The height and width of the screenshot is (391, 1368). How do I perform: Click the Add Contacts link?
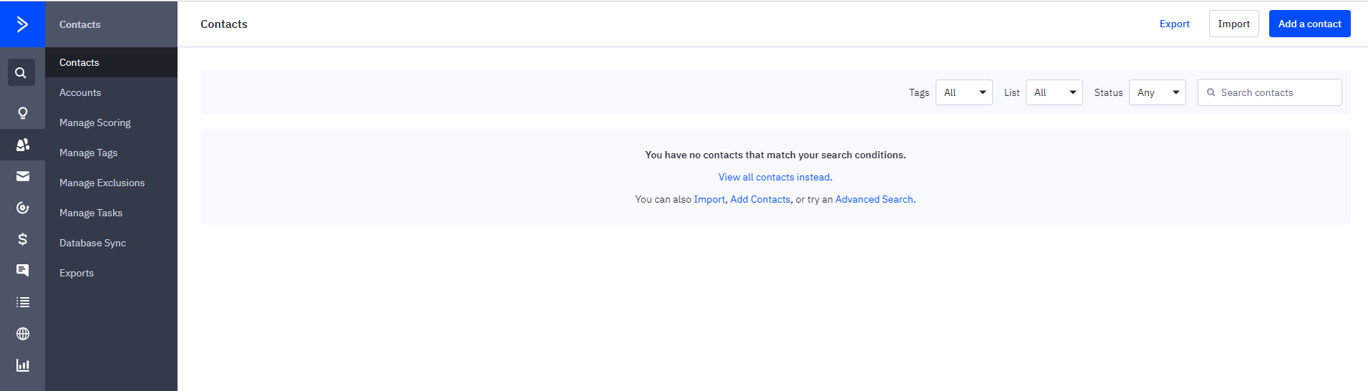[760, 199]
